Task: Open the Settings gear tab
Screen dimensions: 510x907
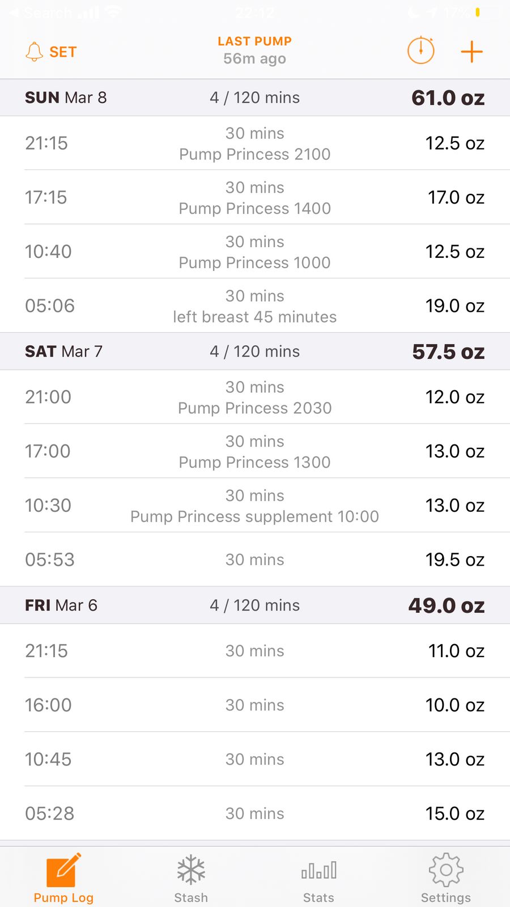Action: click(x=446, y=878)
